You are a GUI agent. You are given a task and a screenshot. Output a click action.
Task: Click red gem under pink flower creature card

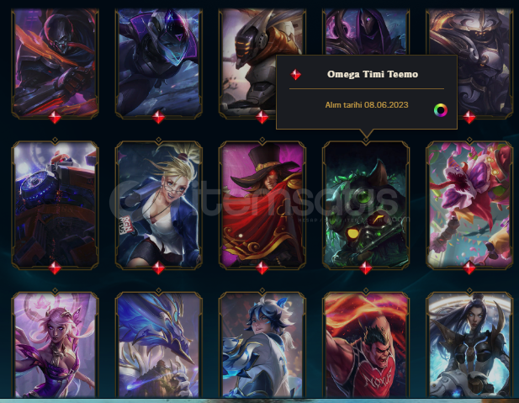pyautogui.click(x=469, y=268)
